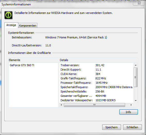Click the details list scroll down arrow
146x135 pixels.
pos(136,101)
